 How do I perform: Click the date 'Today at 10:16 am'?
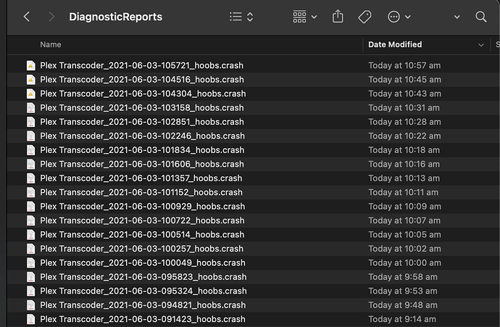(x=404, y=164)
